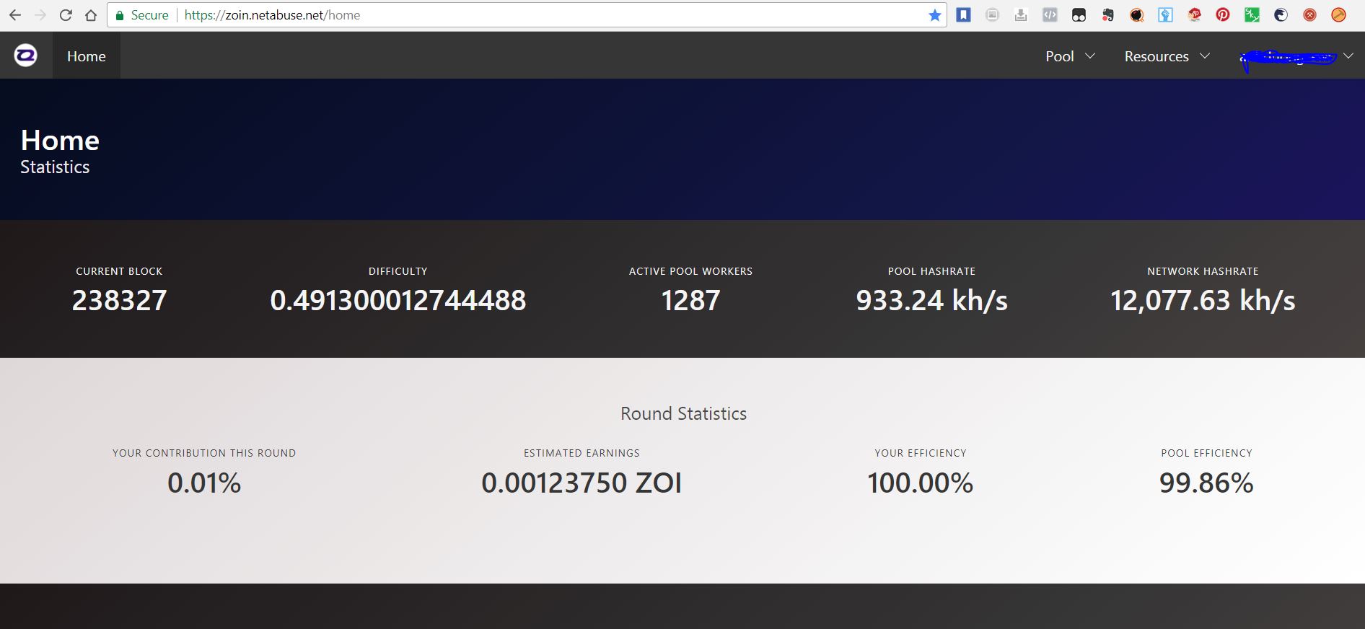The height and width of the screenshot is (629, 1365).
Task: Focus the address bar URL field
Action: (x=527, y=15)
